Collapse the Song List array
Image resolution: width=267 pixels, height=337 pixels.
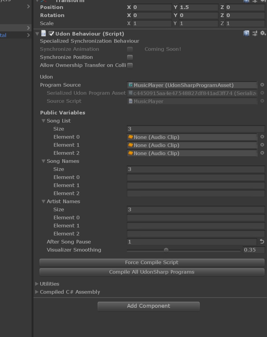(43, 121)
